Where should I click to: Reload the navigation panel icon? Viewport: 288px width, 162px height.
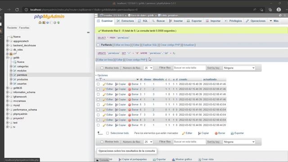coord(58,22)
